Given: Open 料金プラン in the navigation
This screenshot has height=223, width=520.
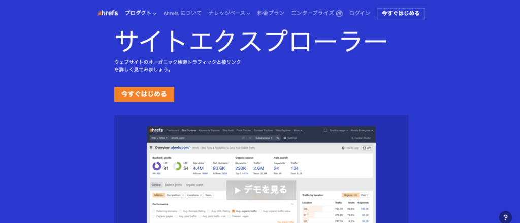Looking at the screenshot, I should 271,13.
